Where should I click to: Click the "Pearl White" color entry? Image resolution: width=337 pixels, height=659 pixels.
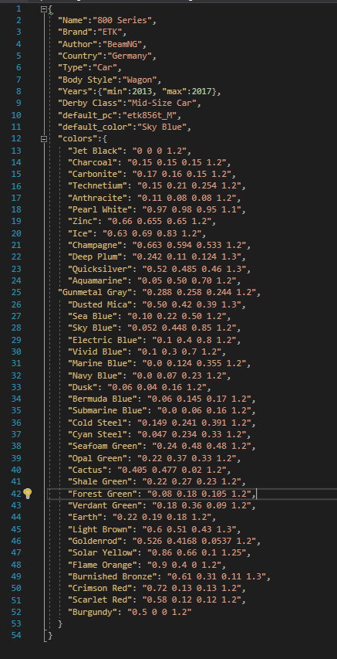(157, 209)
